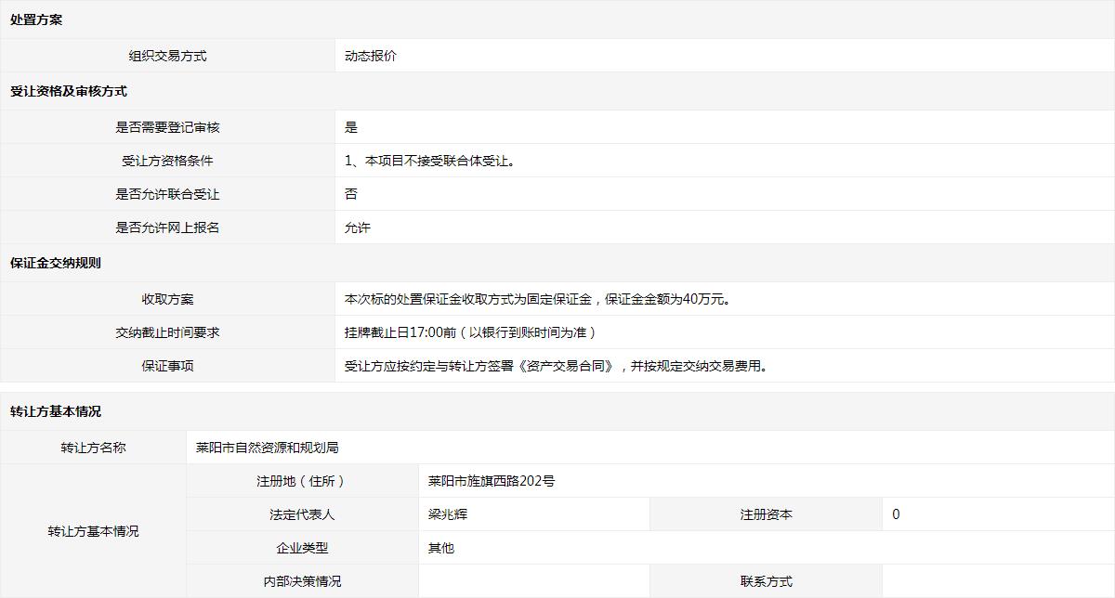Click the 受让资格及审核方式 section header
The width and height of the screenshot is (1115, 598).
click(x=69, y=91)
